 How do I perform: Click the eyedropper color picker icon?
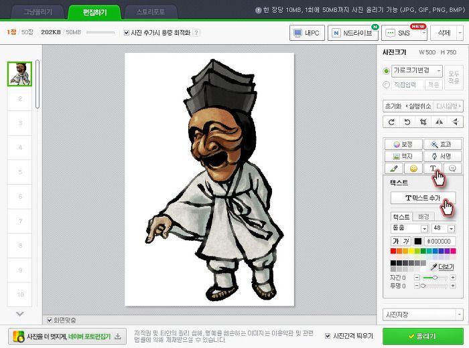pyautogui.click(x=433, y=267)
